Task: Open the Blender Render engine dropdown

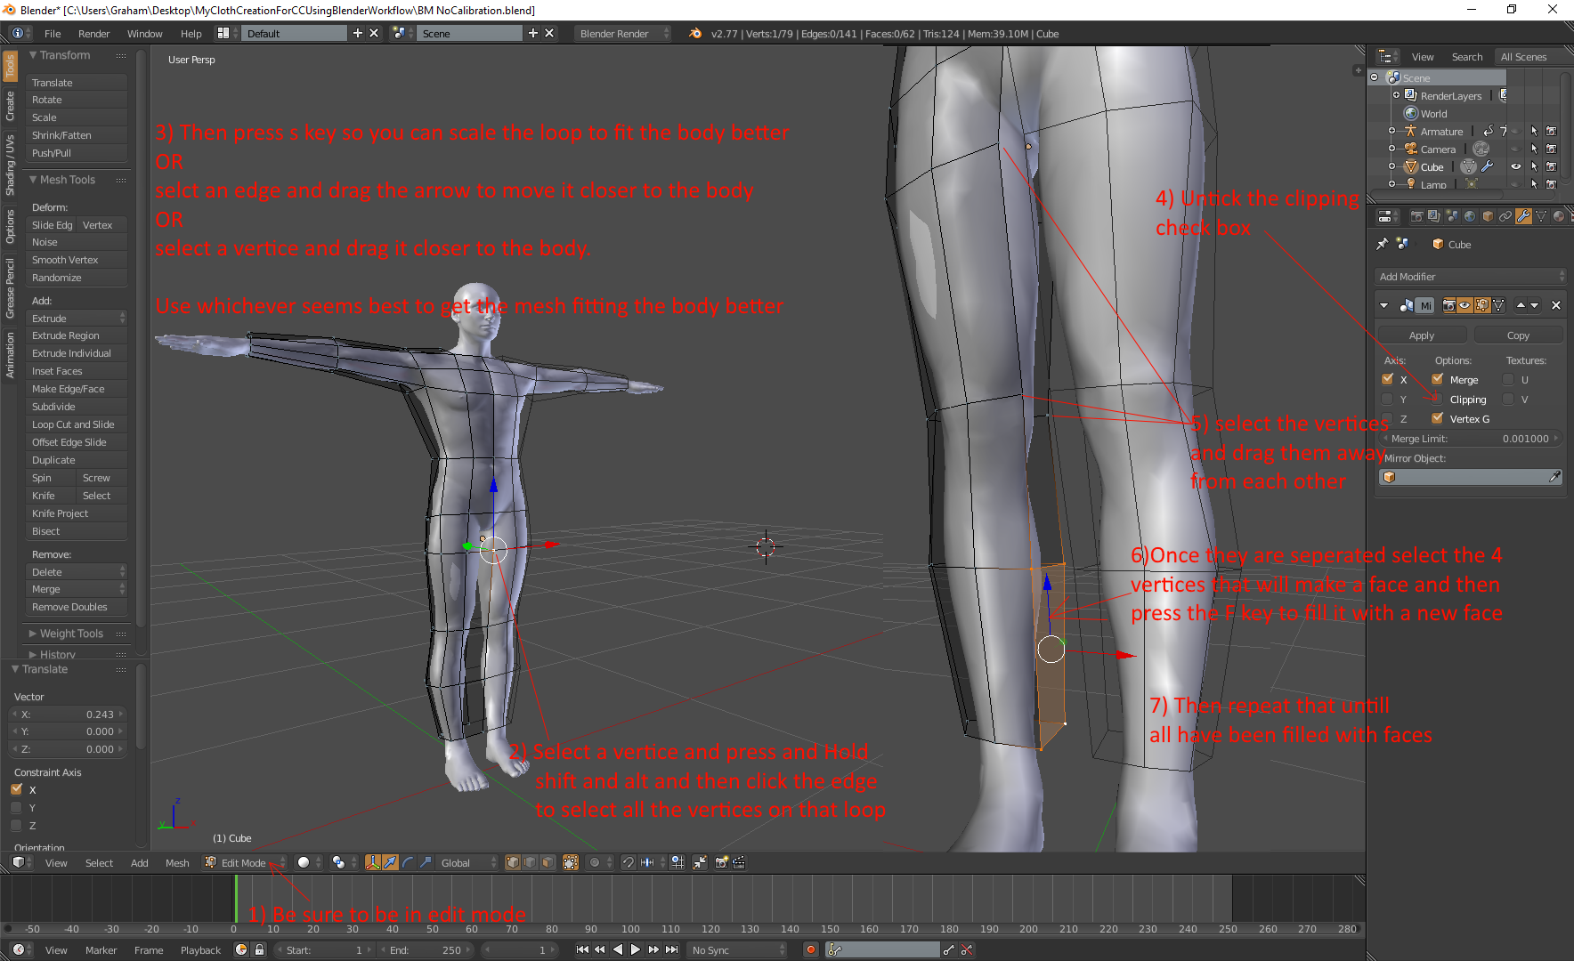Action: tap(622, 33)
